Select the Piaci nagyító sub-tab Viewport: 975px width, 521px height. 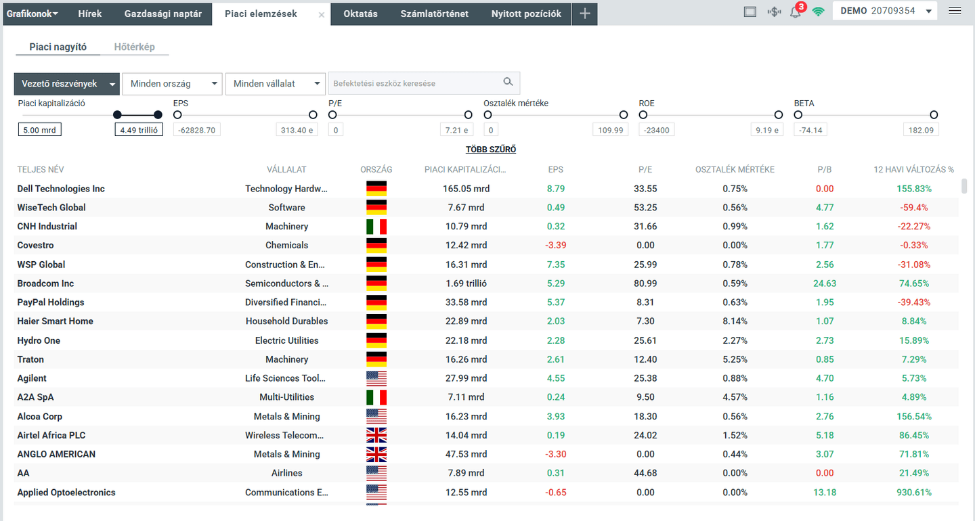(58, 47)
